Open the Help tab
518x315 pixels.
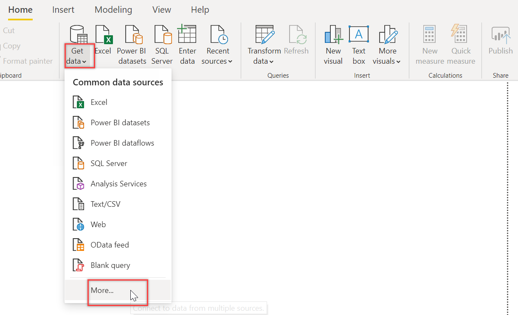pos(200,10)
